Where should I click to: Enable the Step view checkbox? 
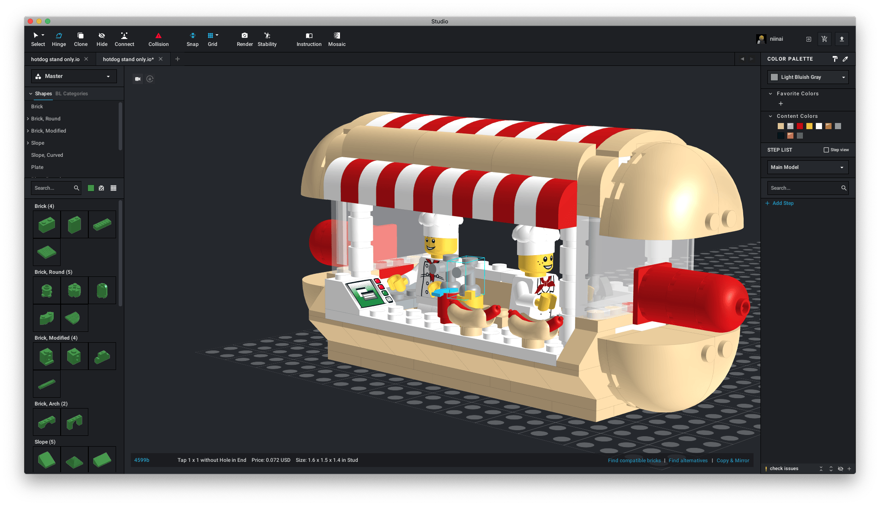826,150
